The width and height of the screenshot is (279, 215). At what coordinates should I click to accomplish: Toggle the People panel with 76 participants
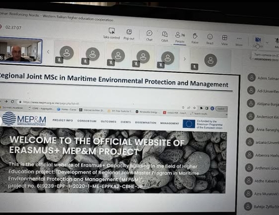point(180,37)
